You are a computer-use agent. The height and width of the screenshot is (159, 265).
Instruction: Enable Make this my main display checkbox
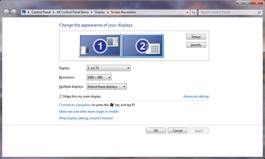click(x=61, y=97)
